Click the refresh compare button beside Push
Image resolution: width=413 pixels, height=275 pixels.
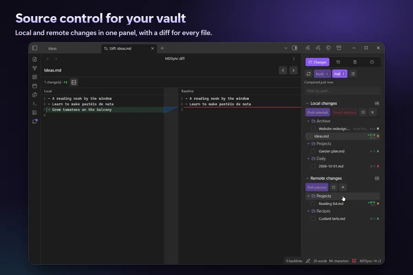coord(309,74)
